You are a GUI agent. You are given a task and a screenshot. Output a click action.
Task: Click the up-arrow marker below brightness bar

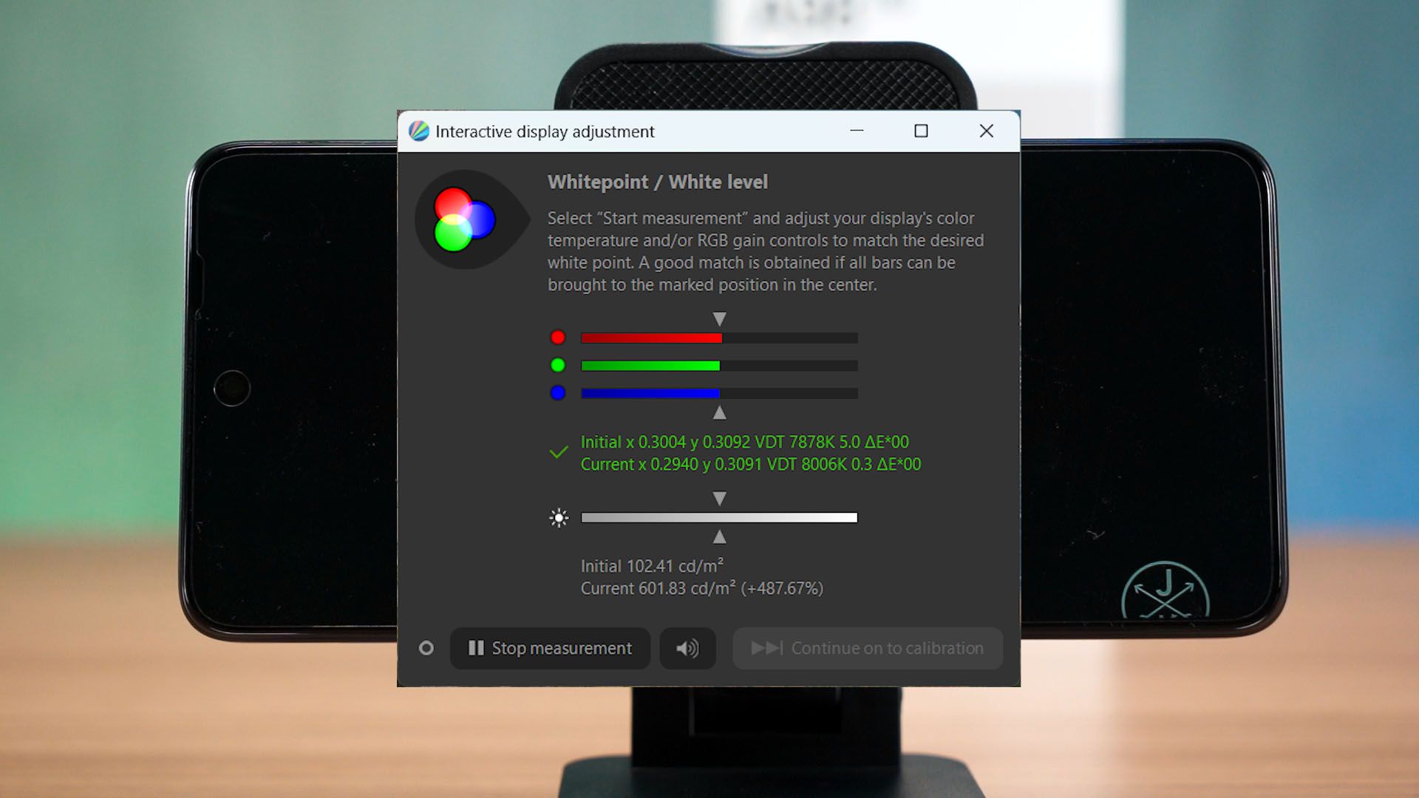719,536
